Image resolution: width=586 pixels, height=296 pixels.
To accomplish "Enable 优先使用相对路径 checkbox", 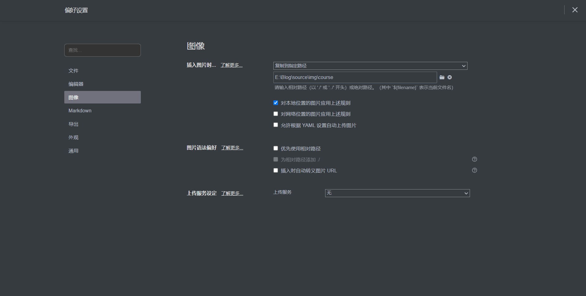I will coord(276,148).
